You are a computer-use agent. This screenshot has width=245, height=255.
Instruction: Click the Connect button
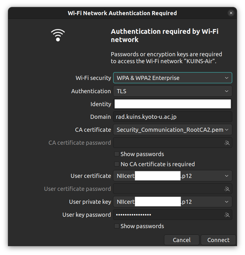218,240
